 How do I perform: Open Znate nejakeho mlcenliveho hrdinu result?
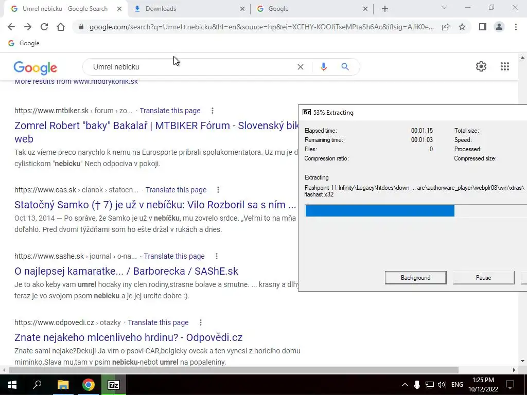(x=128, y=337)
